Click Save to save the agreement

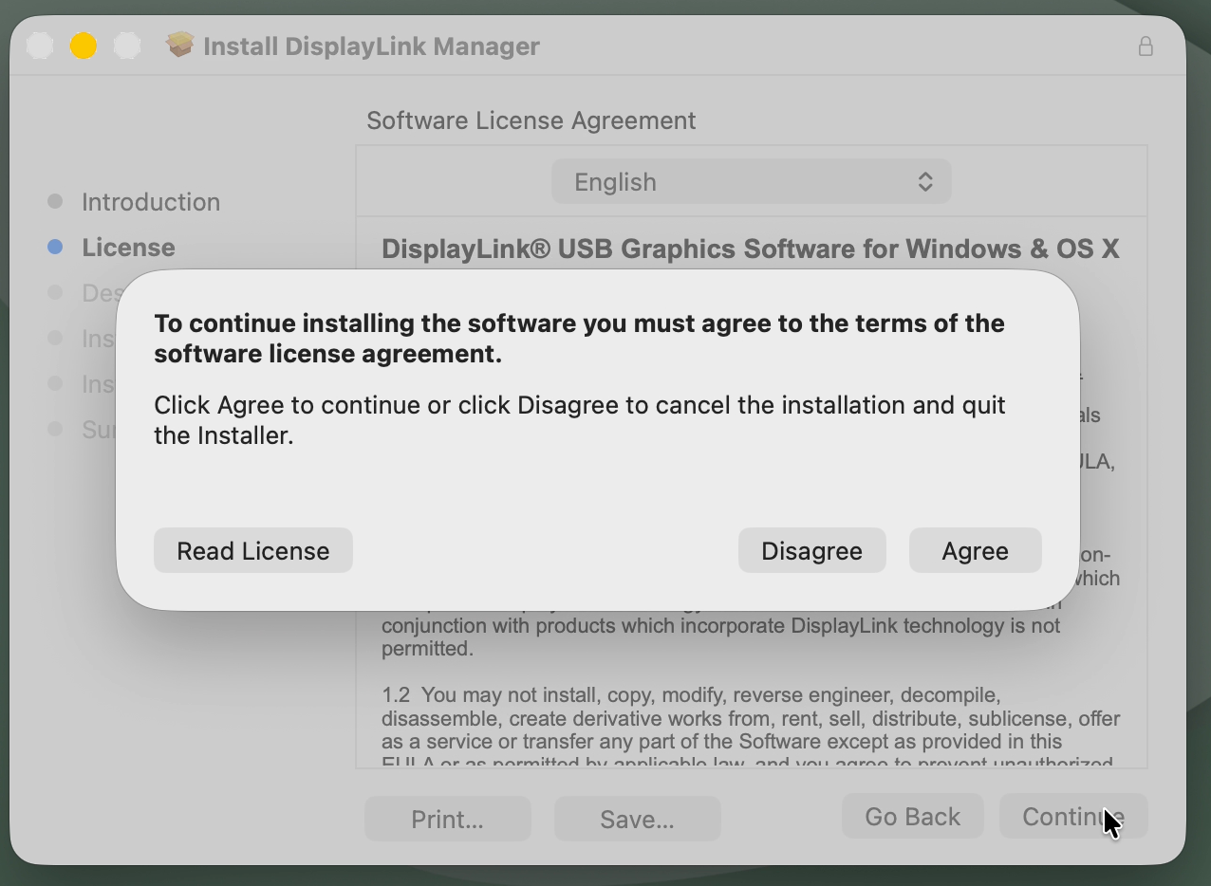pos(637,818)
